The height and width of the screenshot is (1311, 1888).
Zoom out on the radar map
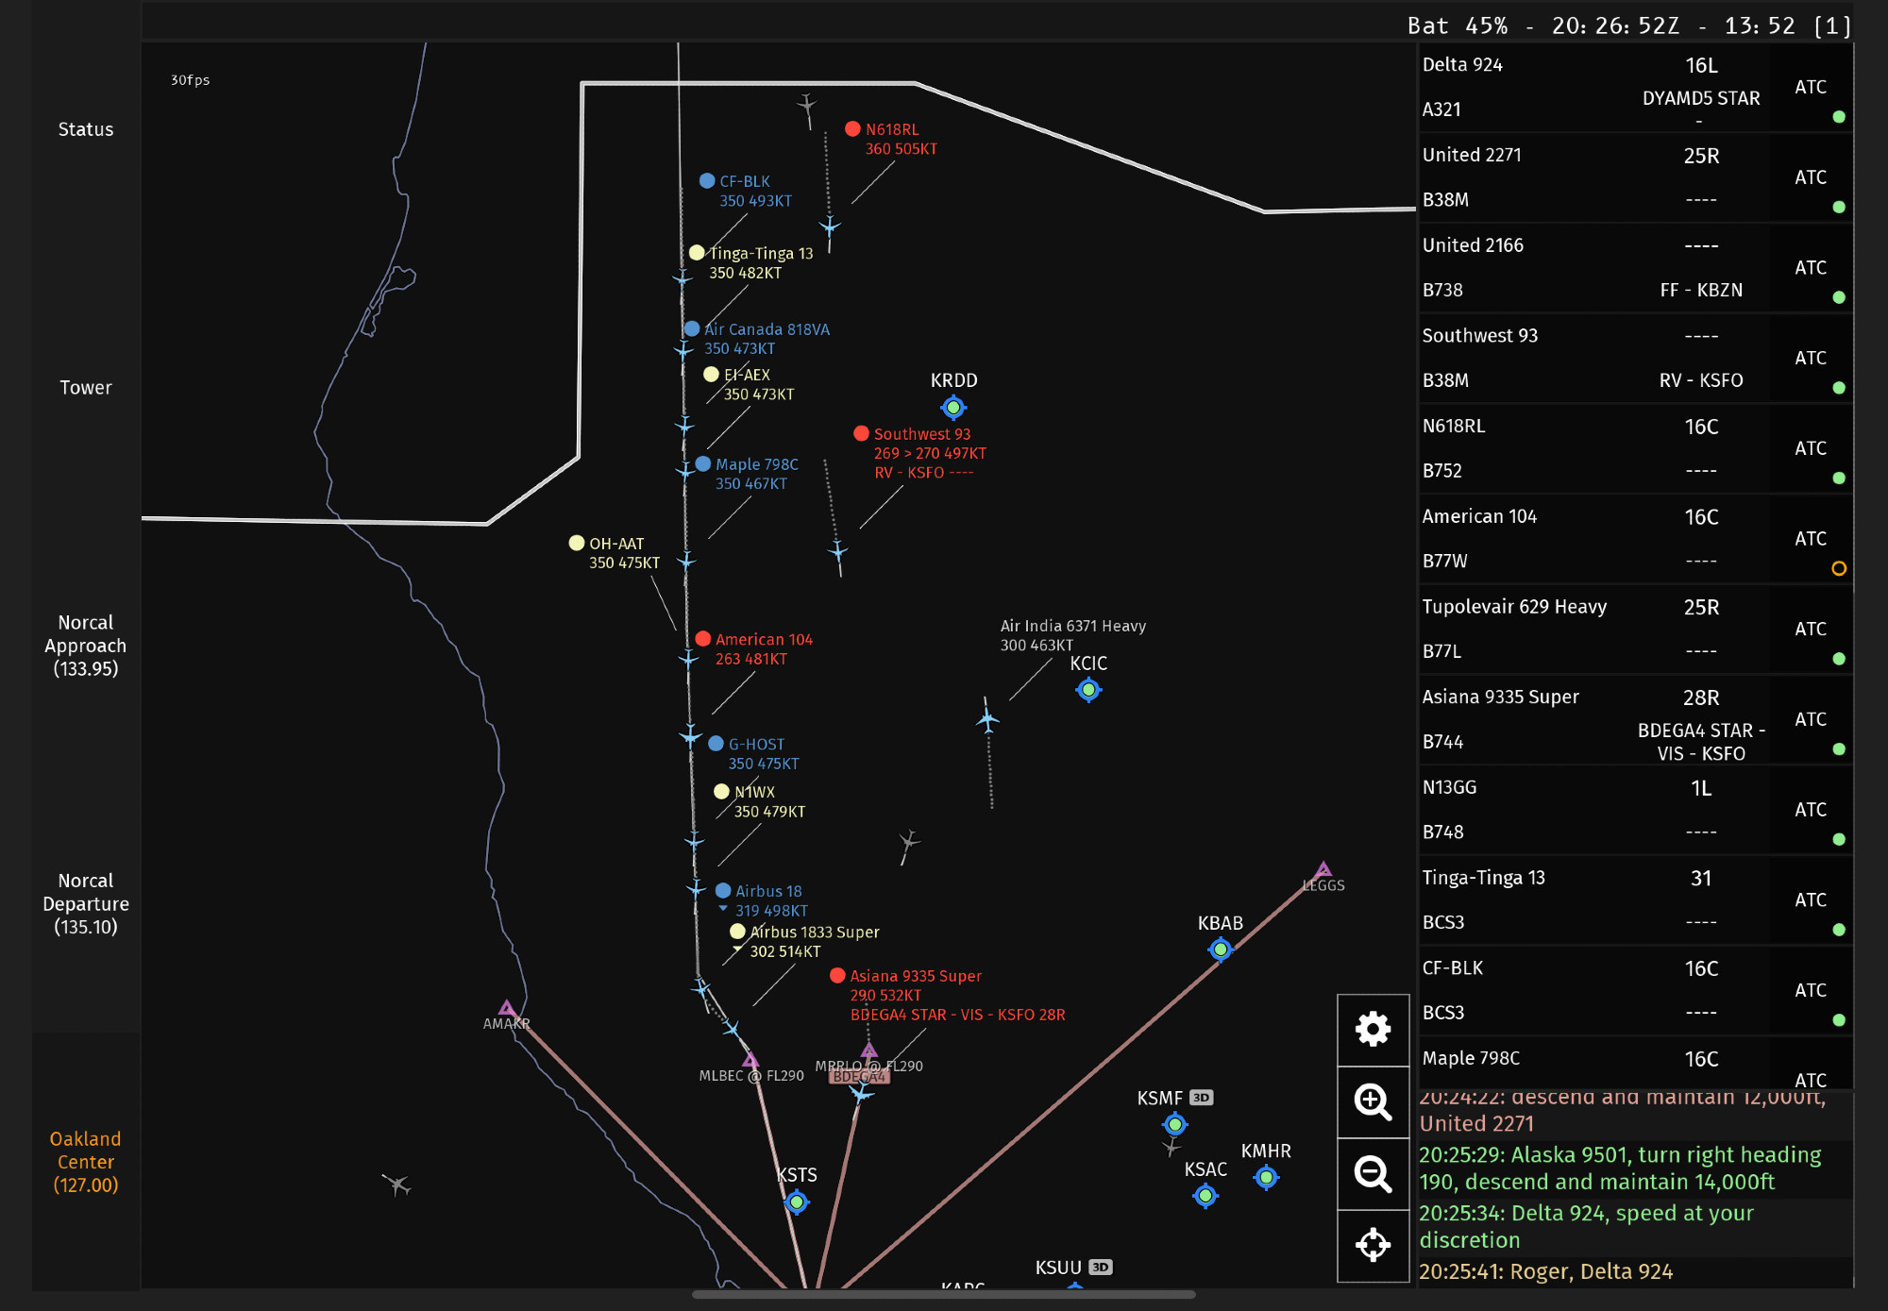point(1373,1174)
